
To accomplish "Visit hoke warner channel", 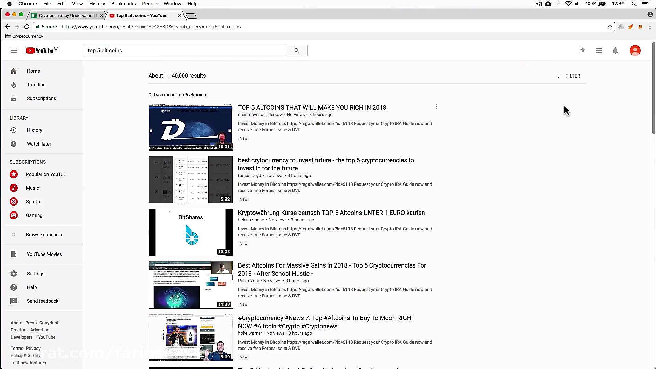I will 250,333.
